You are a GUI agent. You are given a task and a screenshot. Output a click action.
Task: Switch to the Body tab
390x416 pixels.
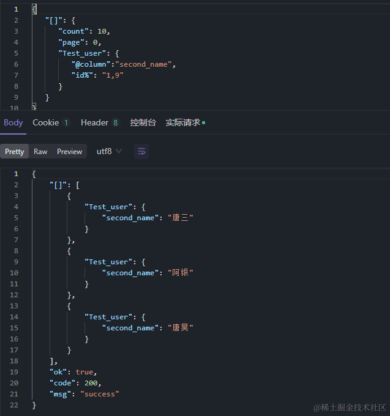point(13,122)
